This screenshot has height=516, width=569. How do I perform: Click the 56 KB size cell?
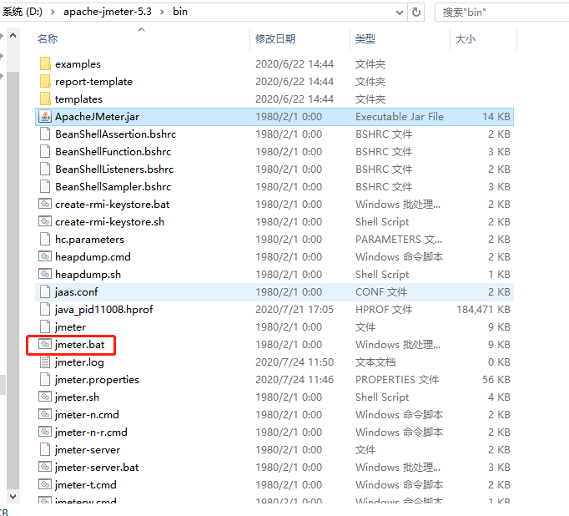point(496,380)
